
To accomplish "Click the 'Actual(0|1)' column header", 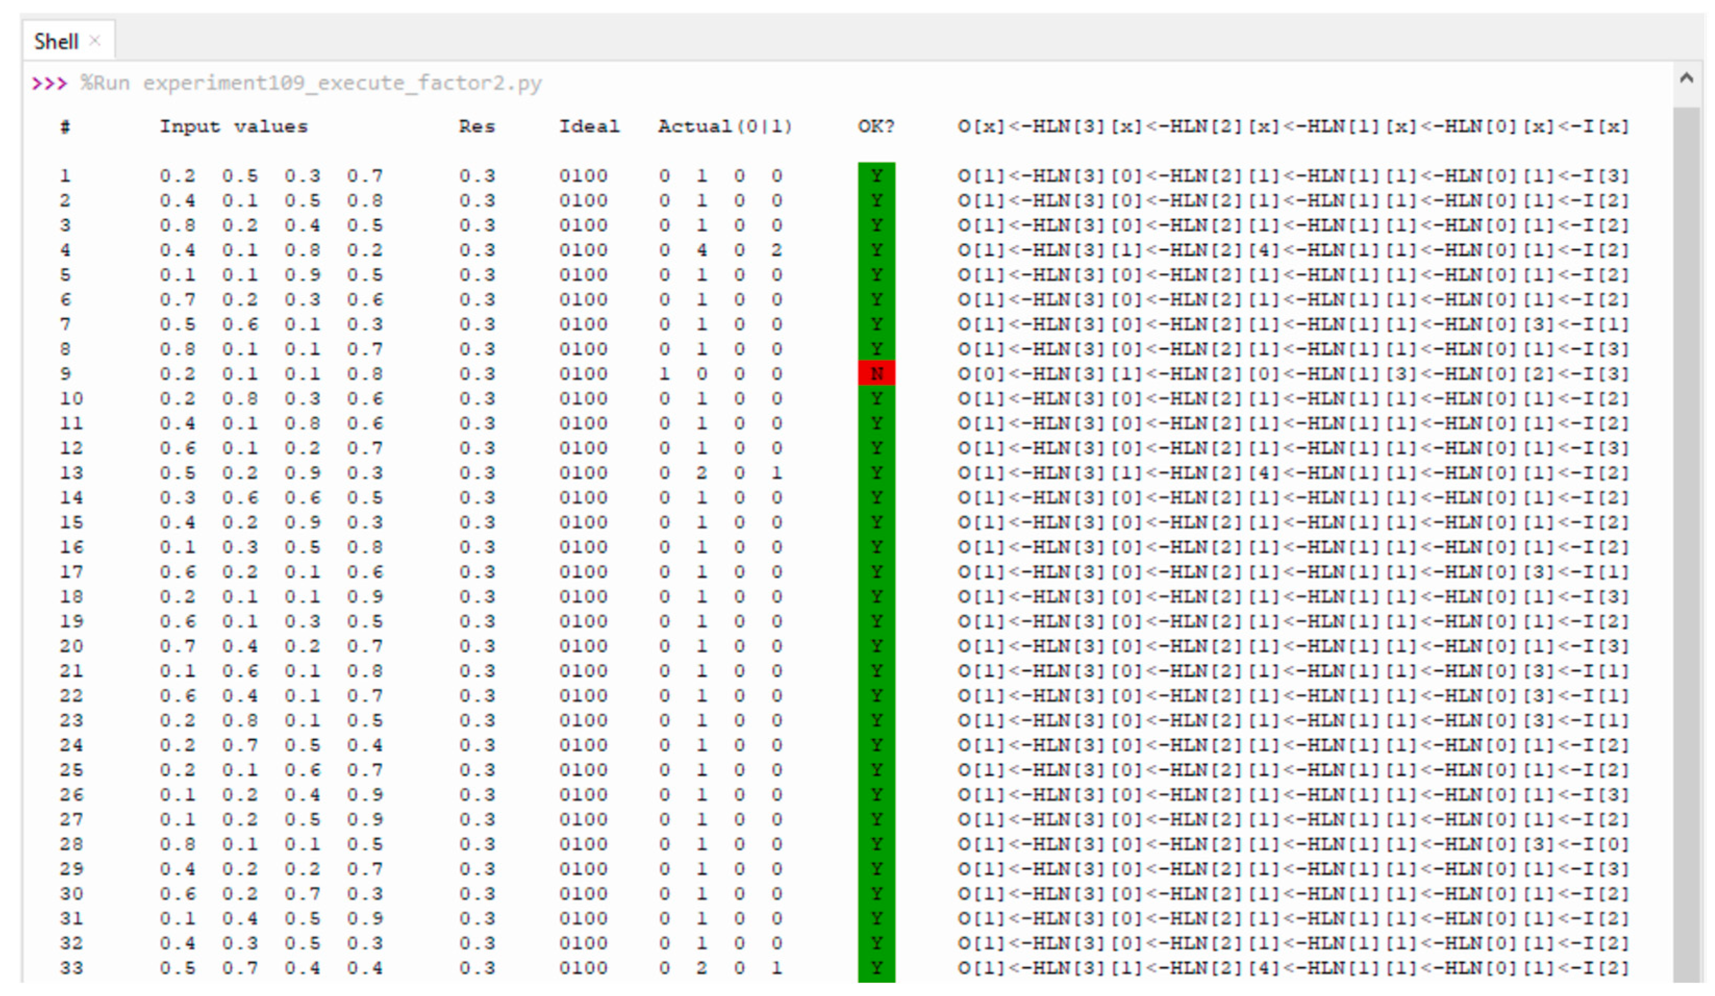I will tap(725, 126).
